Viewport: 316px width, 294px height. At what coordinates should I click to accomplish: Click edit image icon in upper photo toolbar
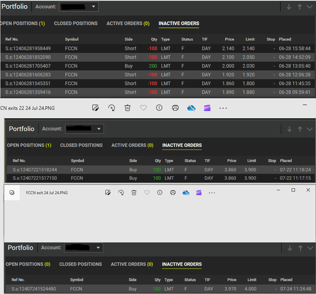pyautogui.click(x=95, y=108)
